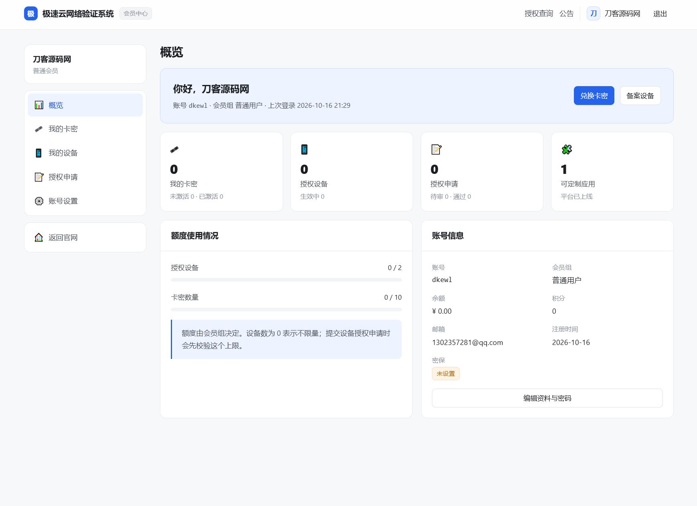The height and width of the screenshot is (506, 697).
Task: Click the 极速云网络验证系统 site title
Action: tap(78, 14)
